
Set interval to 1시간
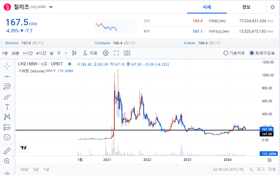click(x=28, y=53)
